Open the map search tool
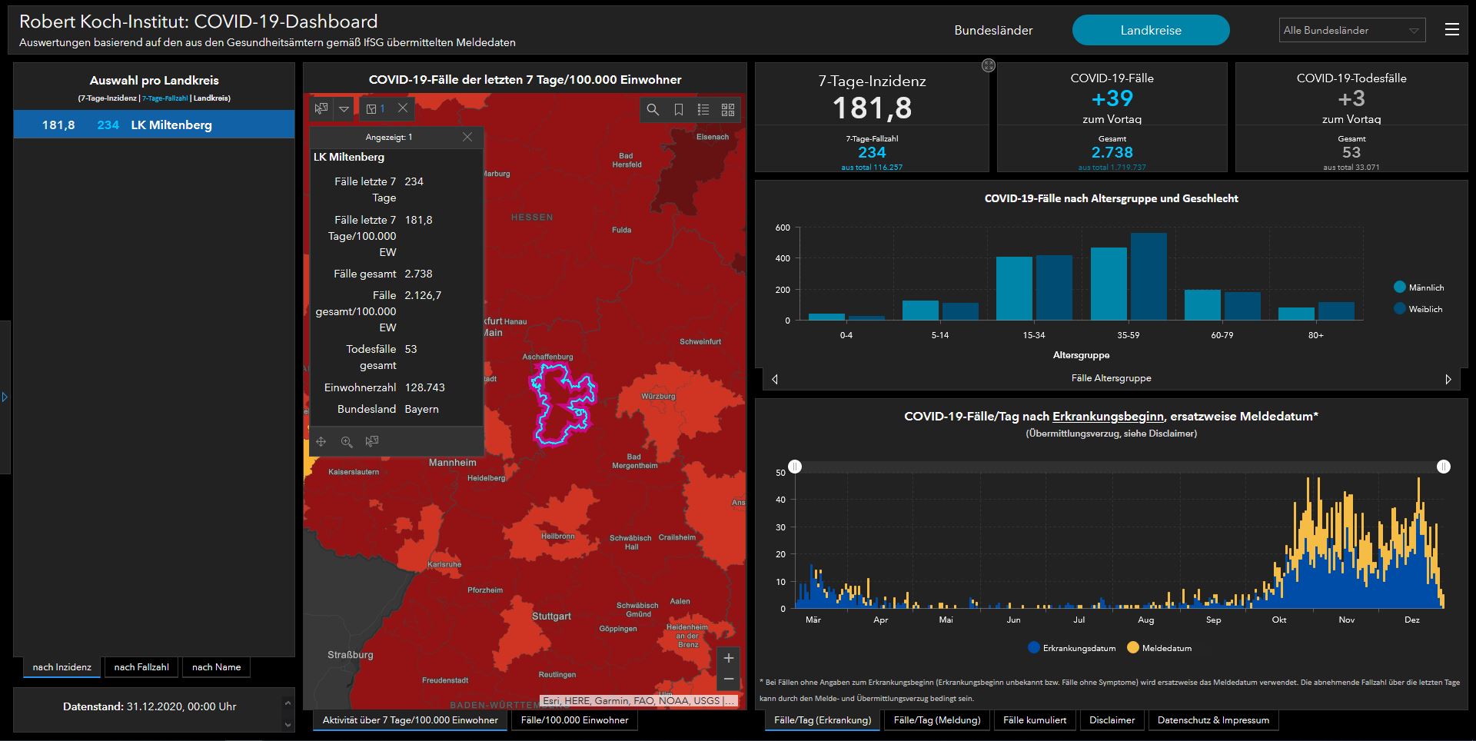Screen dimensions: 1476x741 click(x=653, y=110)
